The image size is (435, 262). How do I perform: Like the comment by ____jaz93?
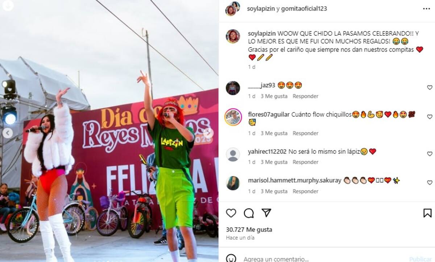point(430,87)
